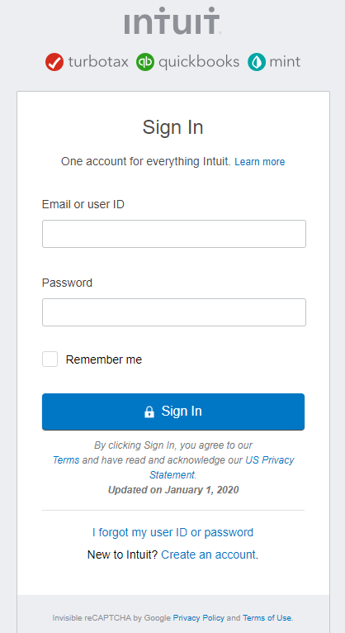
Task: Open the Create an account link
Action: click(x=208, y=554)
